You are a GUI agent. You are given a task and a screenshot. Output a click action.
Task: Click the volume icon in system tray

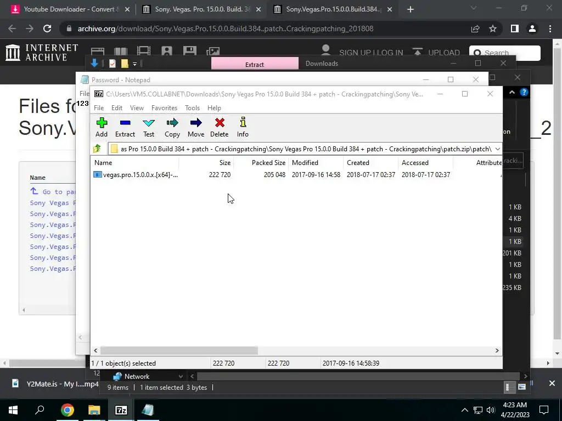490,410
